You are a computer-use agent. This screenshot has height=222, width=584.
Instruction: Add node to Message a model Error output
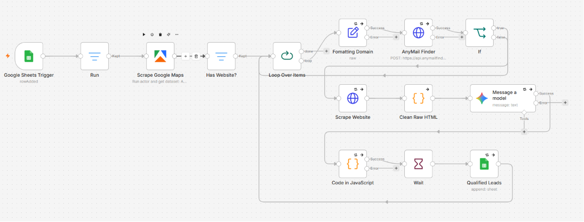(x=565, y=103)
